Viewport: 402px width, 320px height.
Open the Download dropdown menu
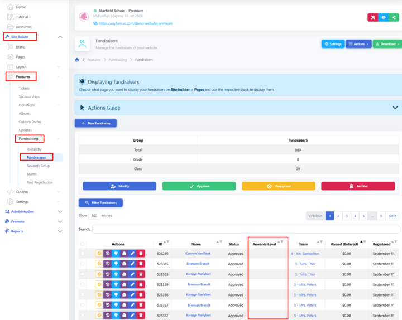pyautogui.click(x=387, y=44)
